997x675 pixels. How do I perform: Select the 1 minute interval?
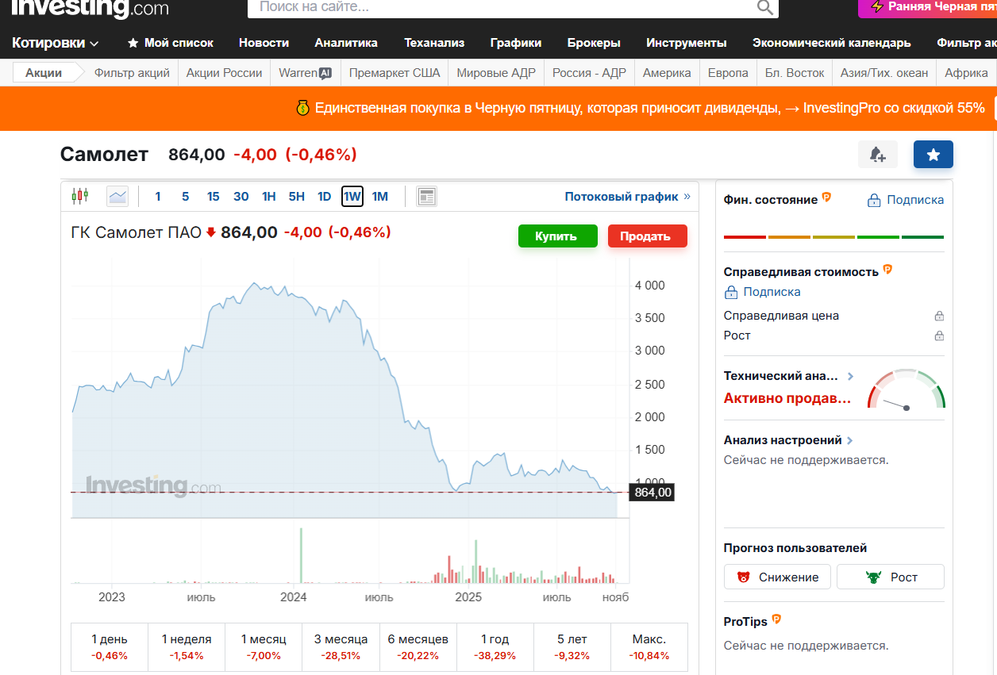(158, 196)
